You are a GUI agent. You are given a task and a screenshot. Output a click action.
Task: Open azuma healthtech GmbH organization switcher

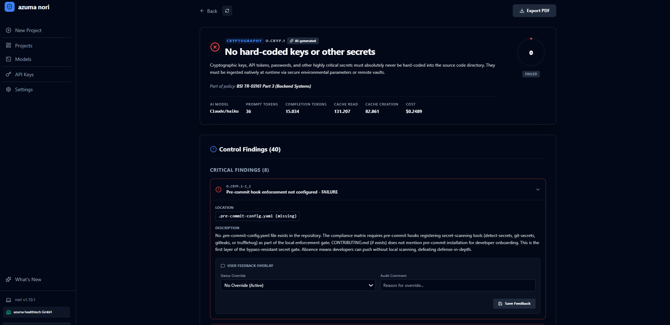pyautogui.click(x=36, y=312)
